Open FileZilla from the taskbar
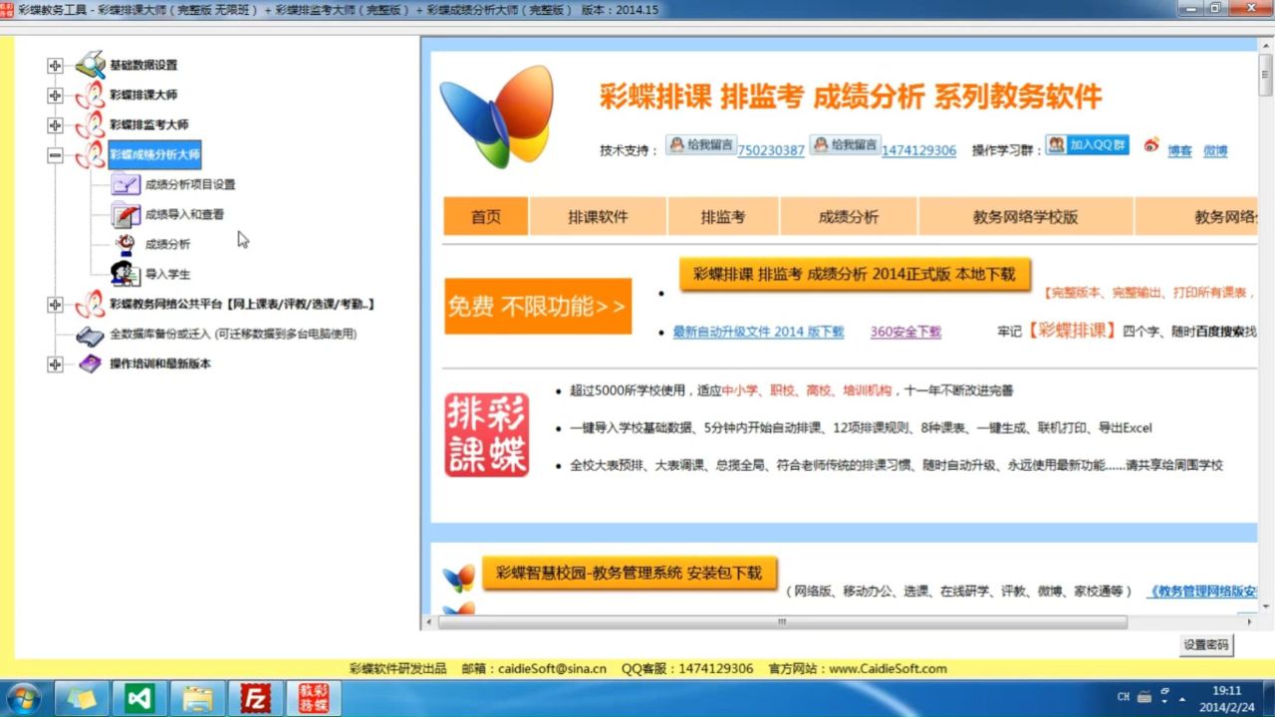This screenshot has width=1275, height=717. click(x=256, y=699)
